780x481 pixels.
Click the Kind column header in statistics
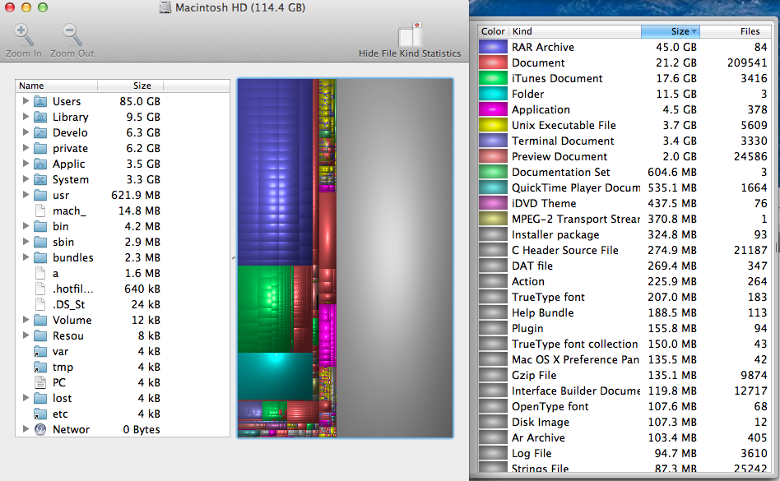coord(574,31)
